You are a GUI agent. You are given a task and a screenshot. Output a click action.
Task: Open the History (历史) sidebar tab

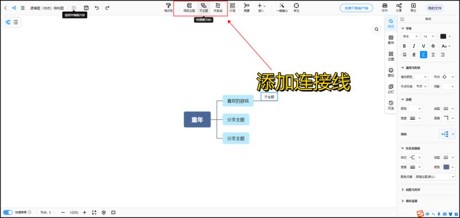pyautogui.click(x=391, y=105)
